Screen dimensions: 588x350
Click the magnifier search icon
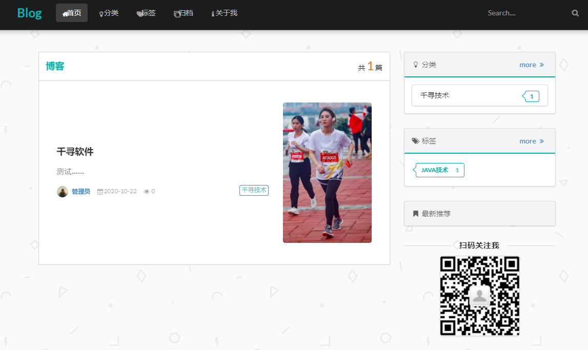(x=575, y=13)
